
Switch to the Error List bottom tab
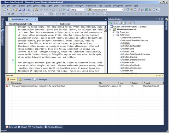click(x=11, y=127)
